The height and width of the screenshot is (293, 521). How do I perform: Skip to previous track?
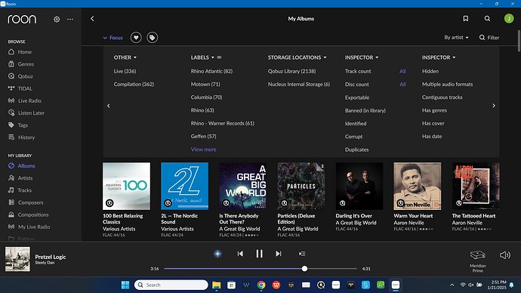point(240,254)
